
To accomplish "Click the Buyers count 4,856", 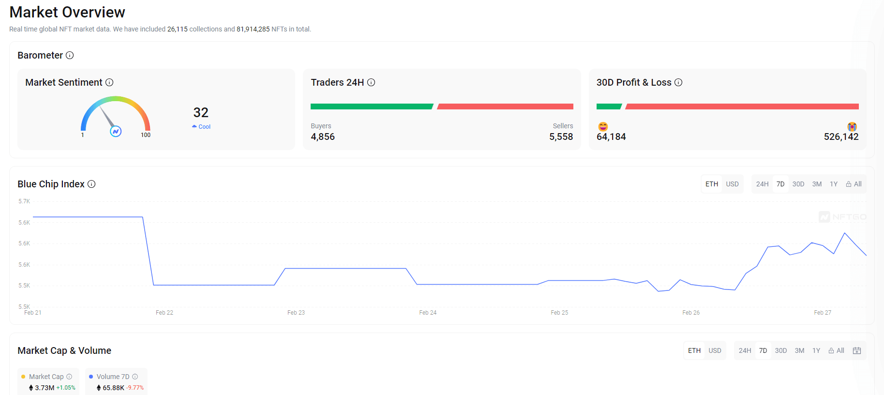I will click(x=323, y=137).
